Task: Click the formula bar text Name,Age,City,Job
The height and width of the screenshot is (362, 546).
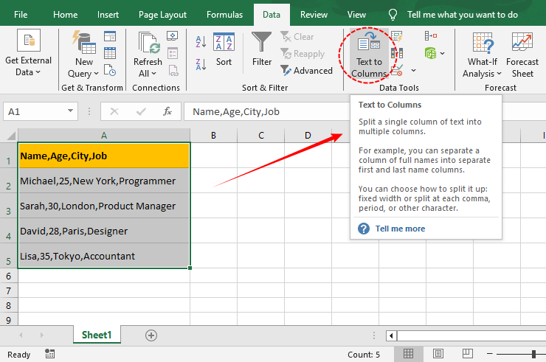Action: tap(236, 112)
